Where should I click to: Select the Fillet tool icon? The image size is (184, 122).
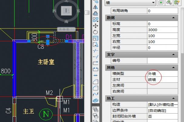(x=96, y=88)
